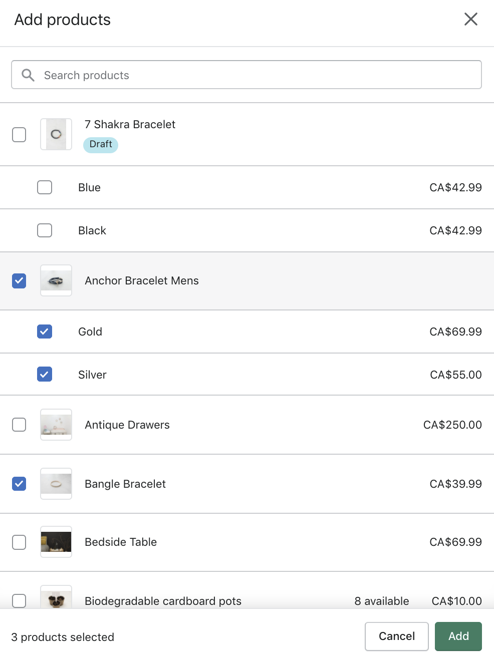Click the Anchor Bracelet Mens thumbnail
Image resolution: width=494 pixels, height=659 pixels.
[x=56, y=280]
